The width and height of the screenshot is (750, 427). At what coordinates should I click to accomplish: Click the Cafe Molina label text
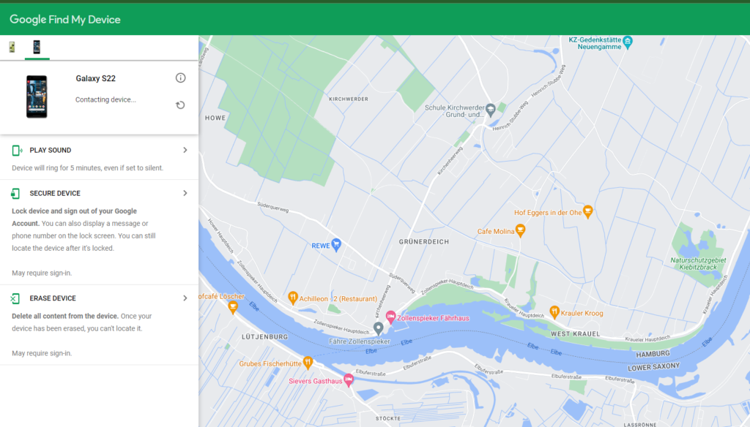[x=496, y=231]
